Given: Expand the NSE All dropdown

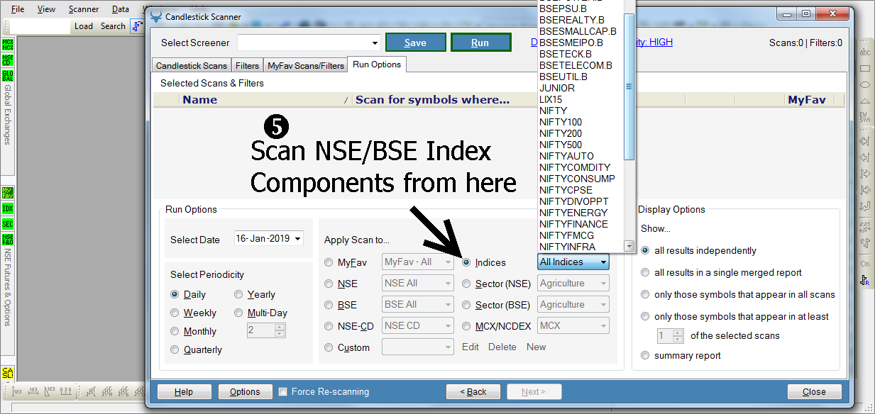Looking at the screenshot, I should [418, 284].
